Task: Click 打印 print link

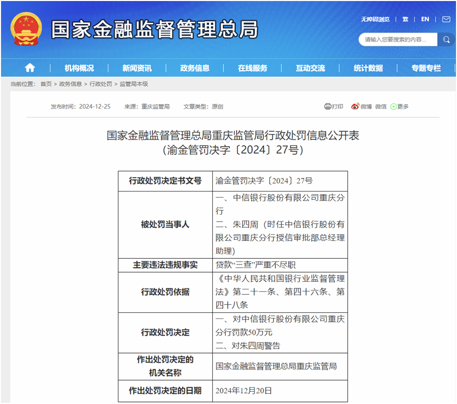Action: coord(337,106)
